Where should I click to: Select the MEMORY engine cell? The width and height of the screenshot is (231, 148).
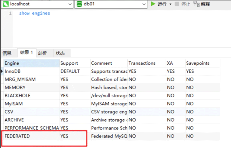pos(32,88)
